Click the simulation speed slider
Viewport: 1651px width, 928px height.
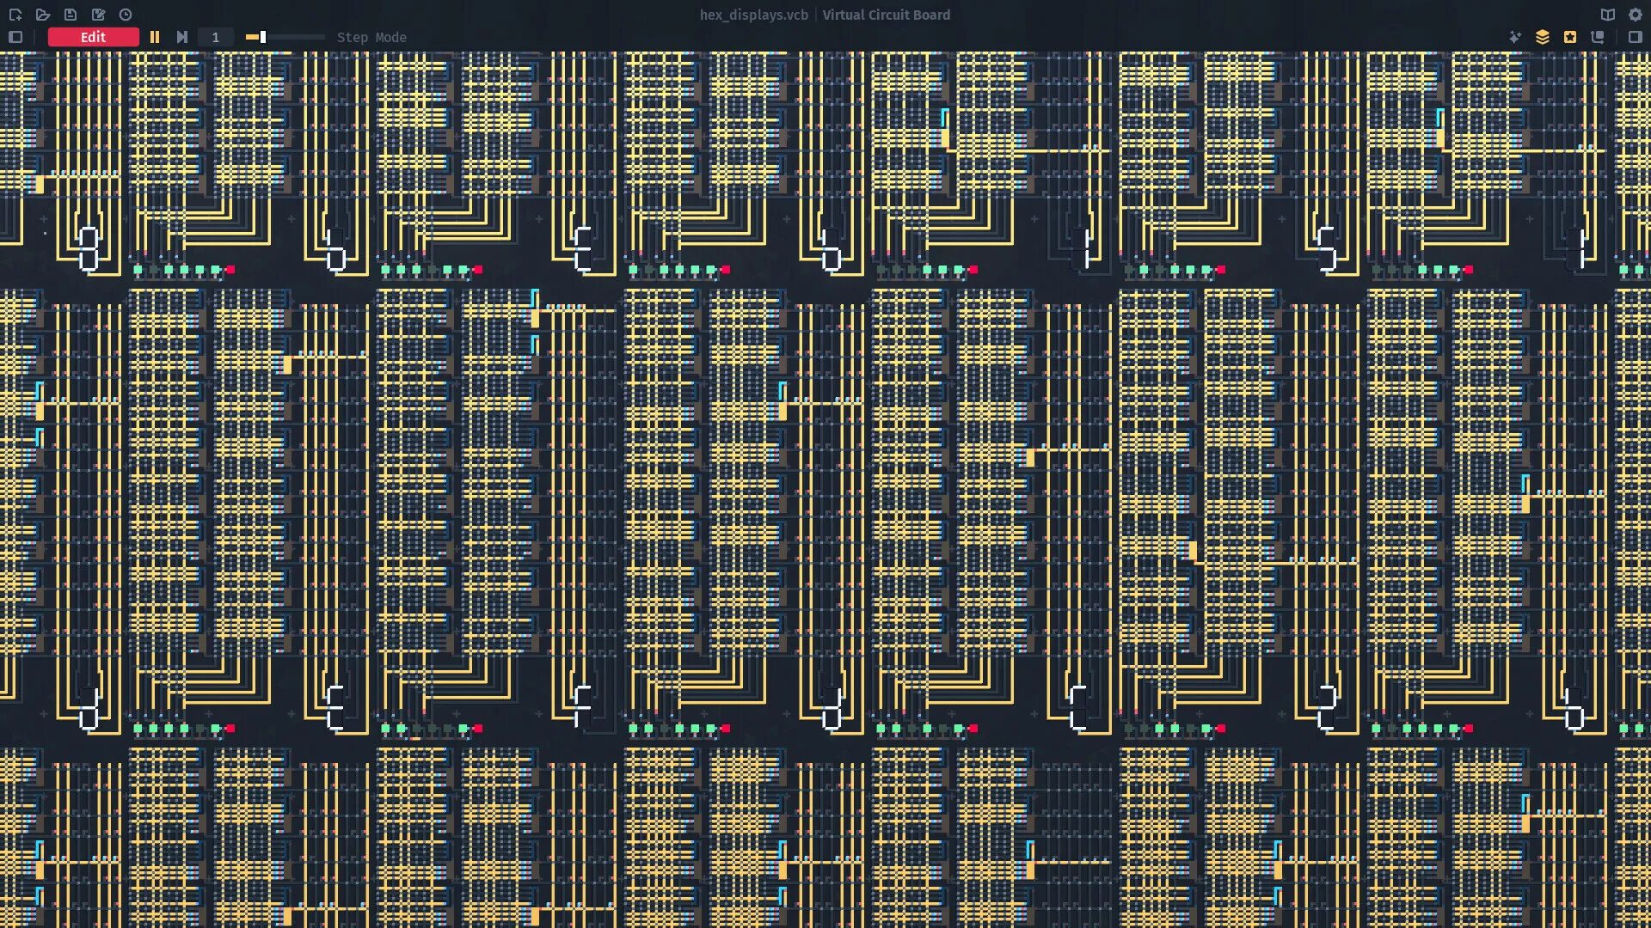coord(284,37)
